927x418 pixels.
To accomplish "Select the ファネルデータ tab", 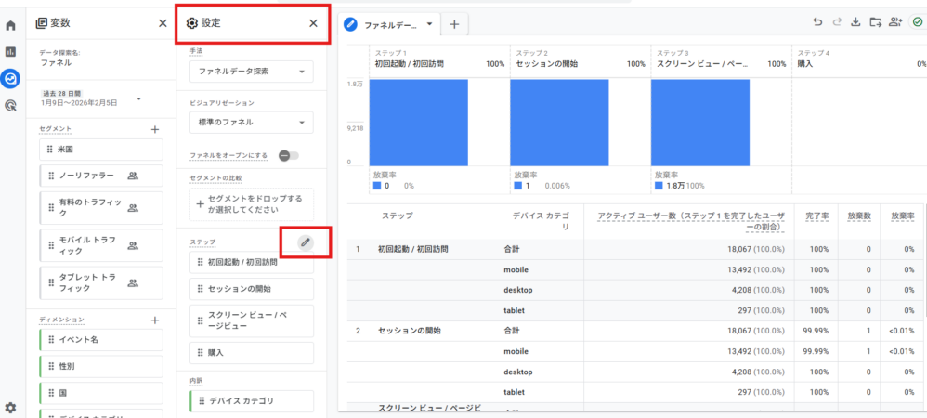I will coord(389,24).
